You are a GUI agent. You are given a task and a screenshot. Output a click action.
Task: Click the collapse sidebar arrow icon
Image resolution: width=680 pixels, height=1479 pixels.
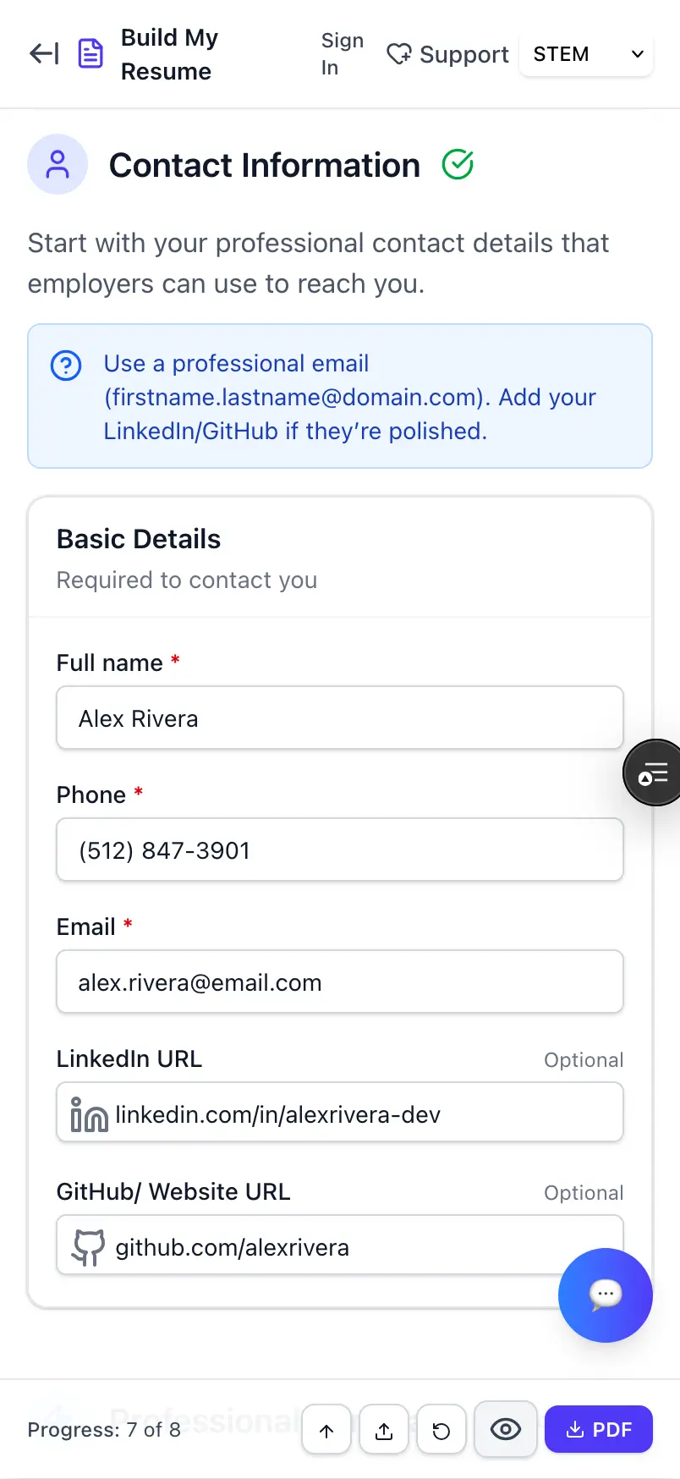click(44, 54)
